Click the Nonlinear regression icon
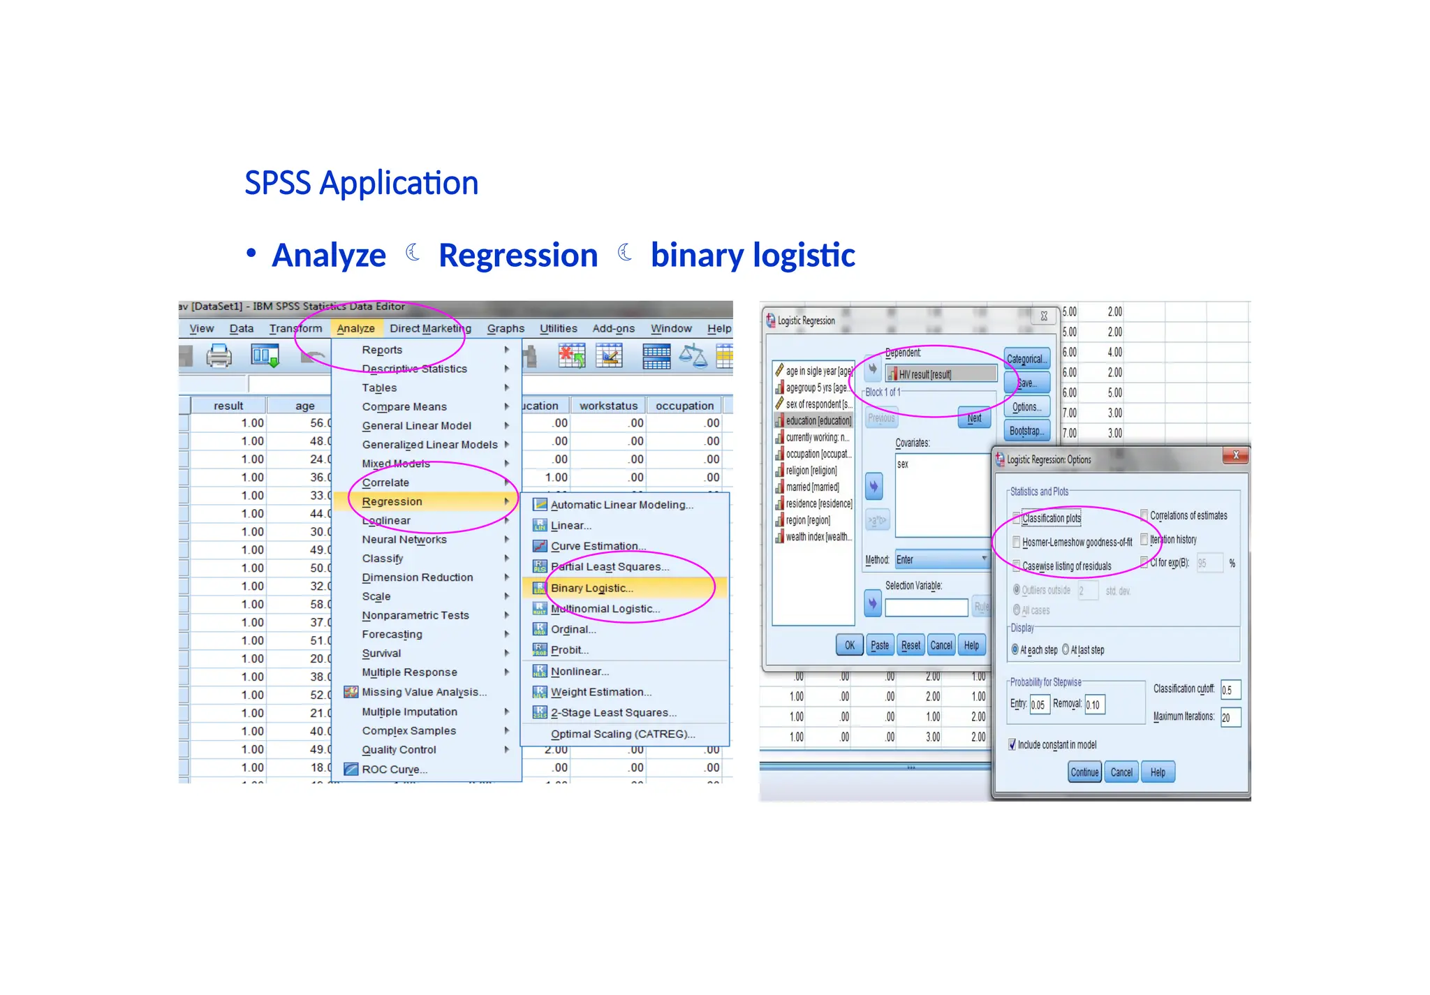Screen dimensions: 1430x995 tap(540, 671)
